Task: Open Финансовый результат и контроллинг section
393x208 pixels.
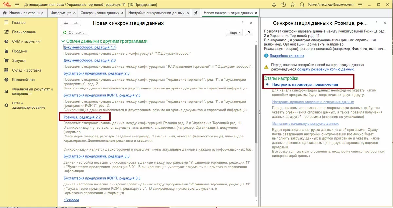Action: click(32, 91)
